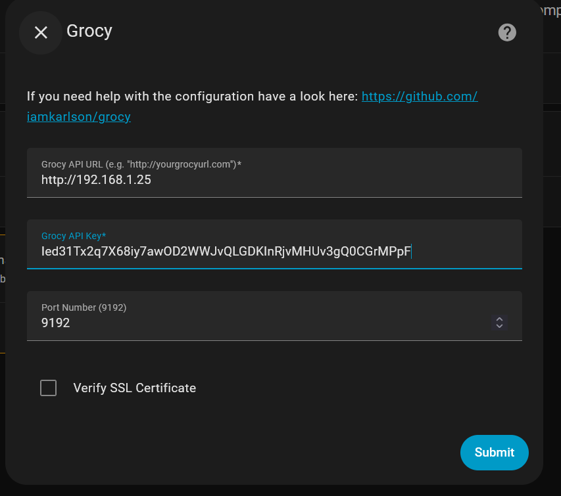Click the "Grocy API URL" field label
The height and width of the screenshot is (496, 561).
(141, 164)
